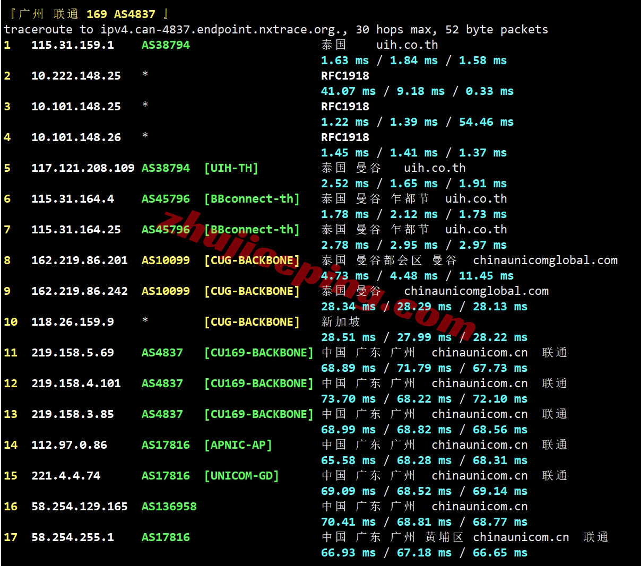The height and width of the screenshot is (566, 641).
Task: Select IP address 10.222.148.25
Action: click(76, 75)
